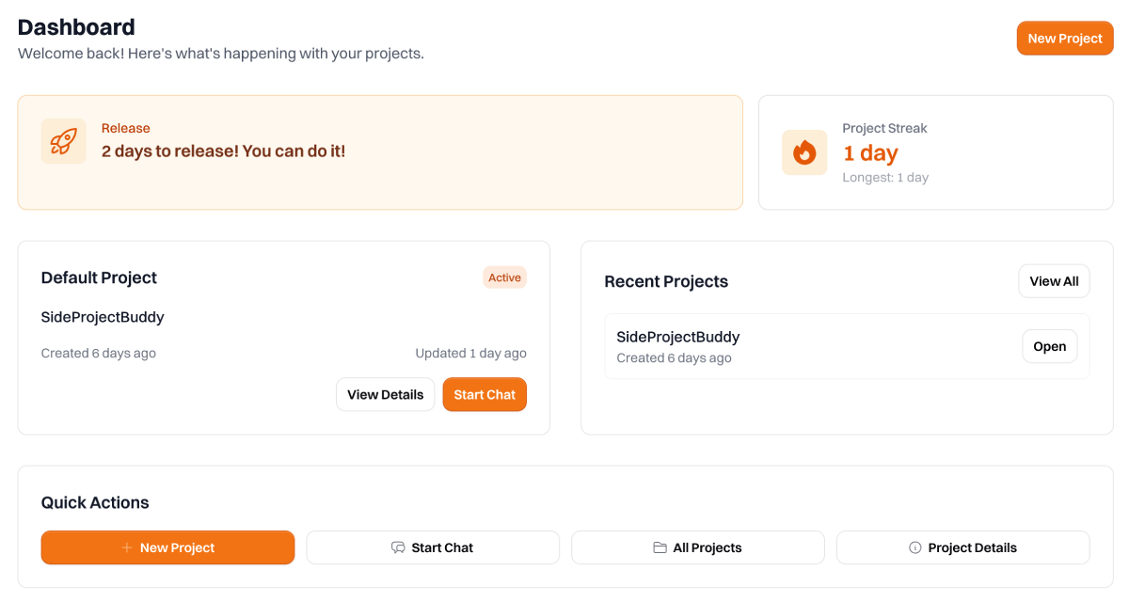
Task: Click the folder icon beside All Projects
Action: pos(660,547)
